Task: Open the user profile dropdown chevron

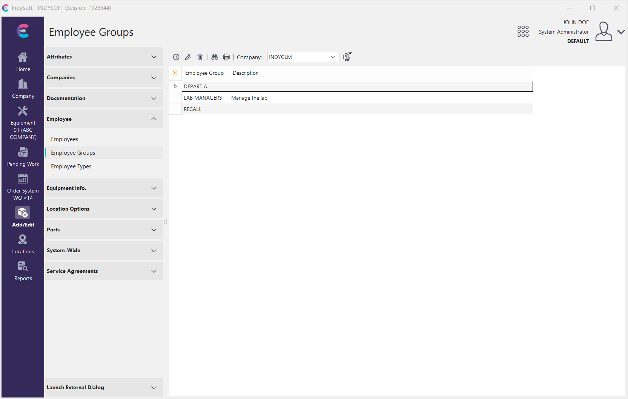Action: pos(621,32)
